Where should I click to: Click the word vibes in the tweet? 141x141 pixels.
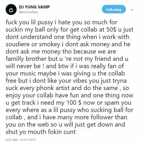click(80, 81)
